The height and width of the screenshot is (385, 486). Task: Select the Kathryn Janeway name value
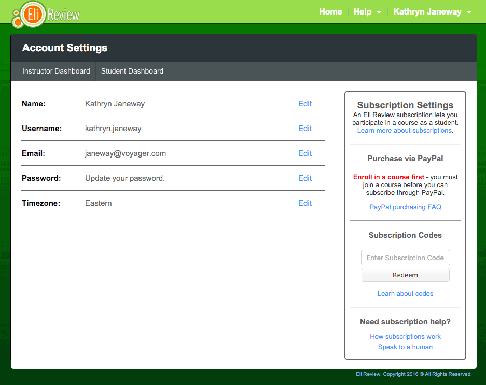pos(115,104)
